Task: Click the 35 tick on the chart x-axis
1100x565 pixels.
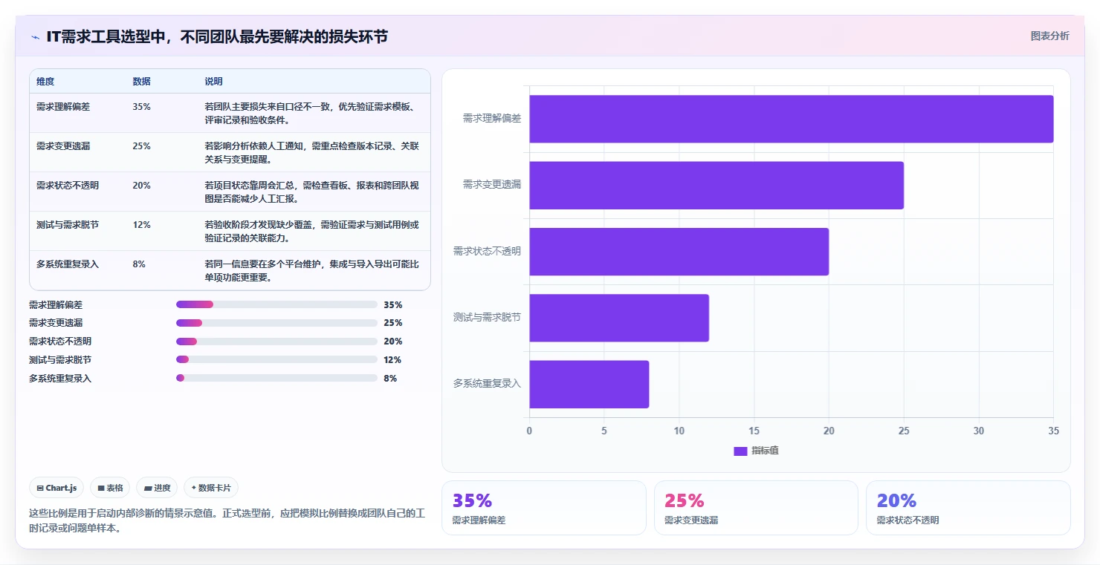Action: 1053,431
